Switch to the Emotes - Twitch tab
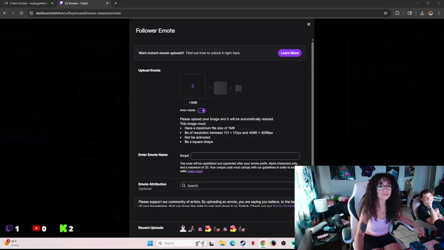The height and width of the screenshot is (250, 444). [x=83, y=3]
